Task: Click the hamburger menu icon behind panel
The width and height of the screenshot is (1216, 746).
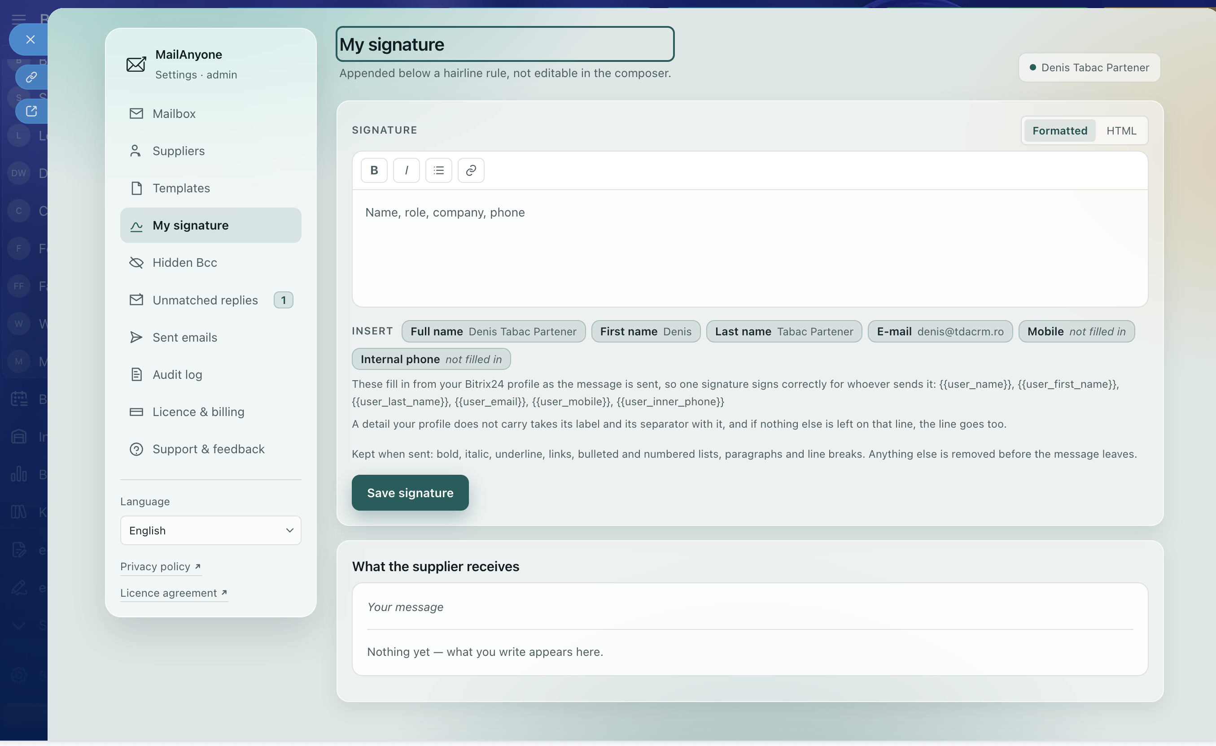Action: click(19, 19)
